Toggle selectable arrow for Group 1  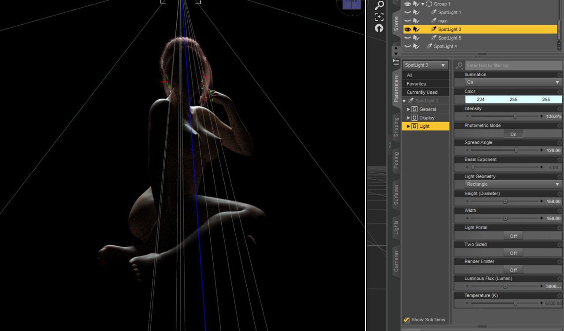(416, 4)
